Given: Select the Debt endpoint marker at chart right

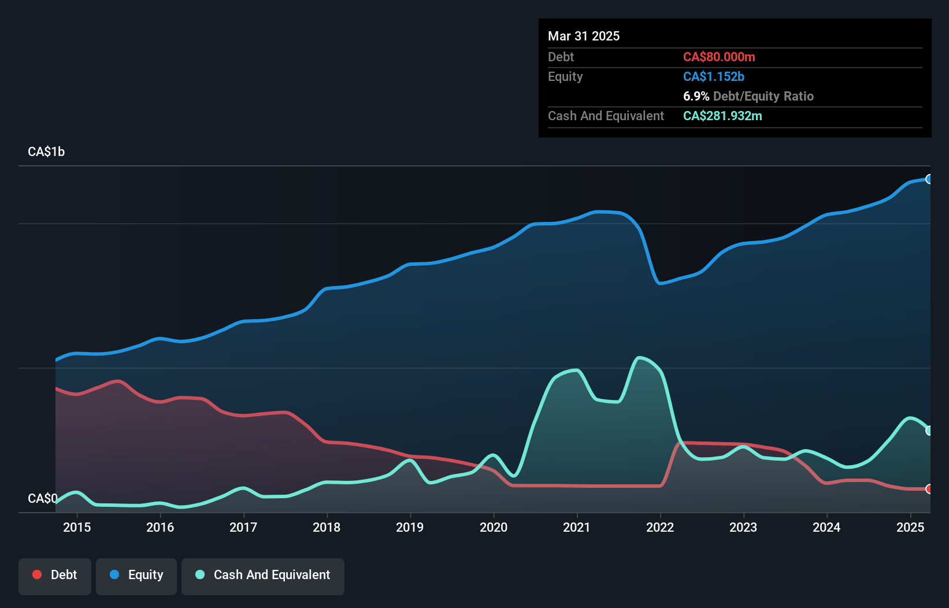Looking at the screenshot, I should pyautogui.click(x=929, y=488).
